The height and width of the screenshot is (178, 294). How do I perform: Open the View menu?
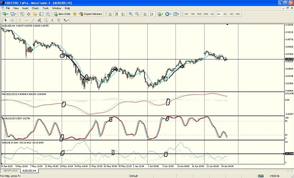click(x=16, y=8)
